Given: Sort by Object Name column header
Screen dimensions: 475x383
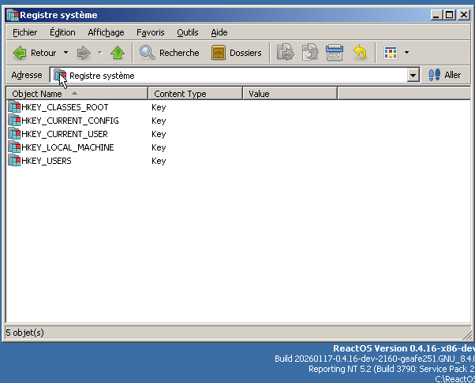Looking at the screenshot, I should pos(77,94).
